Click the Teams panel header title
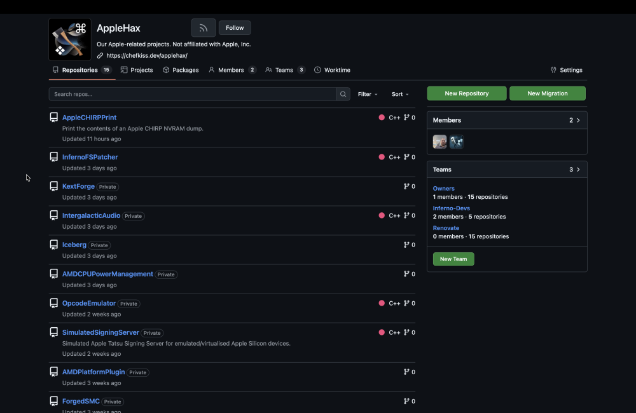636x413 pixels. (x=442, y=170)
